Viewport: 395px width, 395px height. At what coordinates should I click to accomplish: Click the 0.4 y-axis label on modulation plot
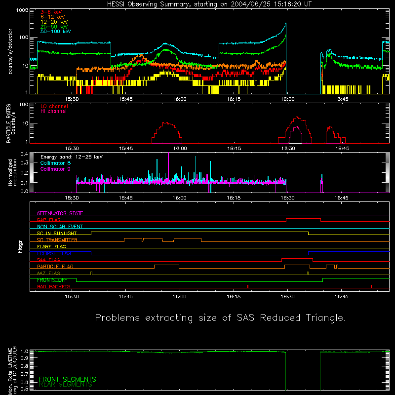pos(24,154)
